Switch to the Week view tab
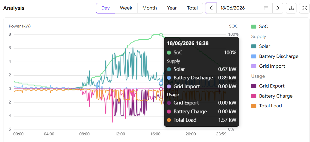 pyautogui.click(x=126, y=8)
